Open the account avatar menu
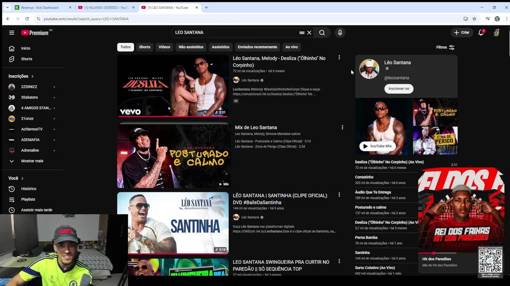Image resolution: width=510 pixels, height=286 pixels. 496,33
